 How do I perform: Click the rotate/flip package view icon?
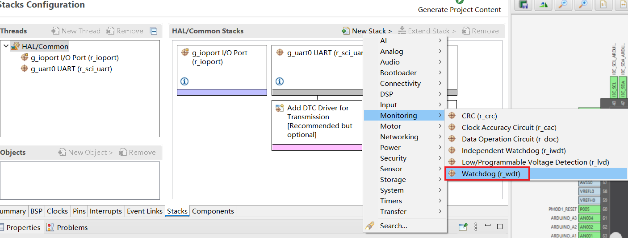coord(544,4)
